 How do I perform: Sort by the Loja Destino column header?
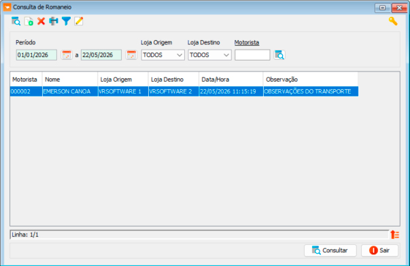[x=173, y=79]
